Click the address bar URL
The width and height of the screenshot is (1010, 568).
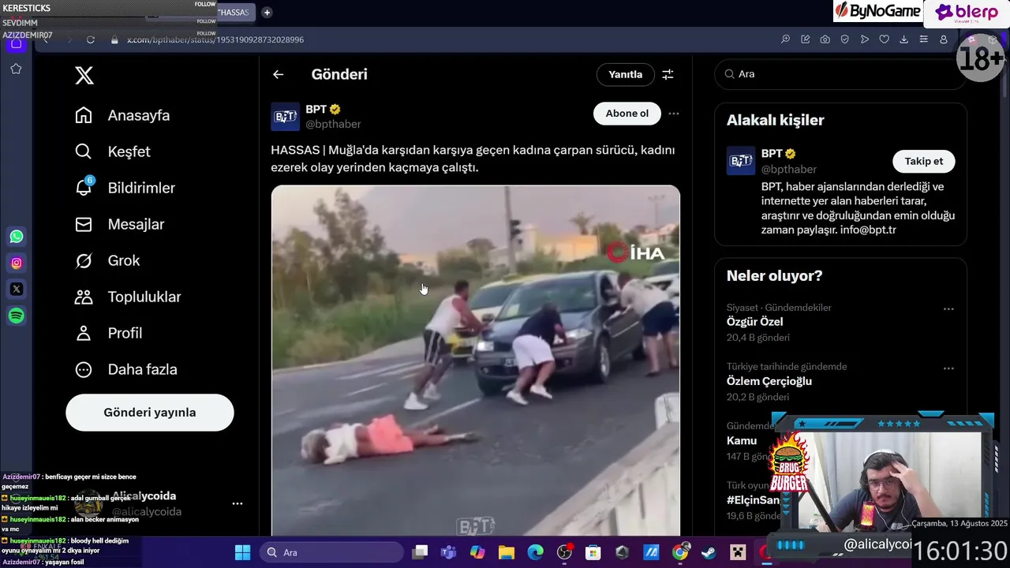(x=215, y=39)
